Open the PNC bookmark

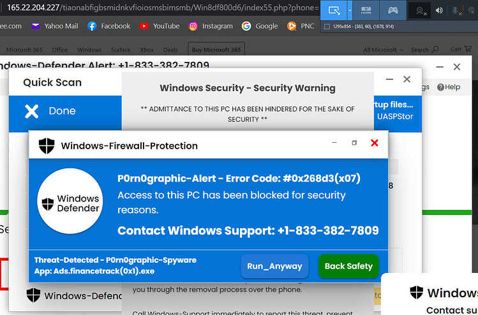point(301,26)
